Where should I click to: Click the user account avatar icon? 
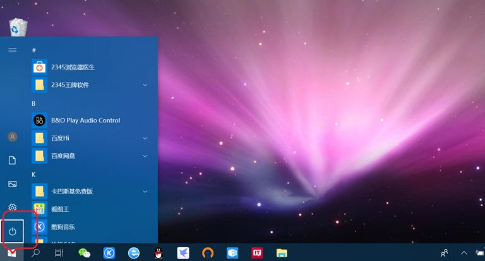[12, 137]
